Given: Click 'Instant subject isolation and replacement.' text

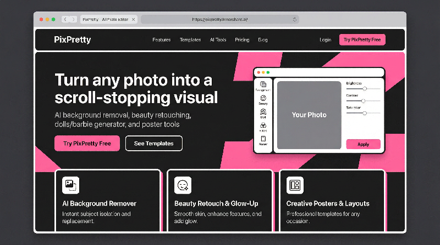Looking at the screenshot, I should pos(96,217).
